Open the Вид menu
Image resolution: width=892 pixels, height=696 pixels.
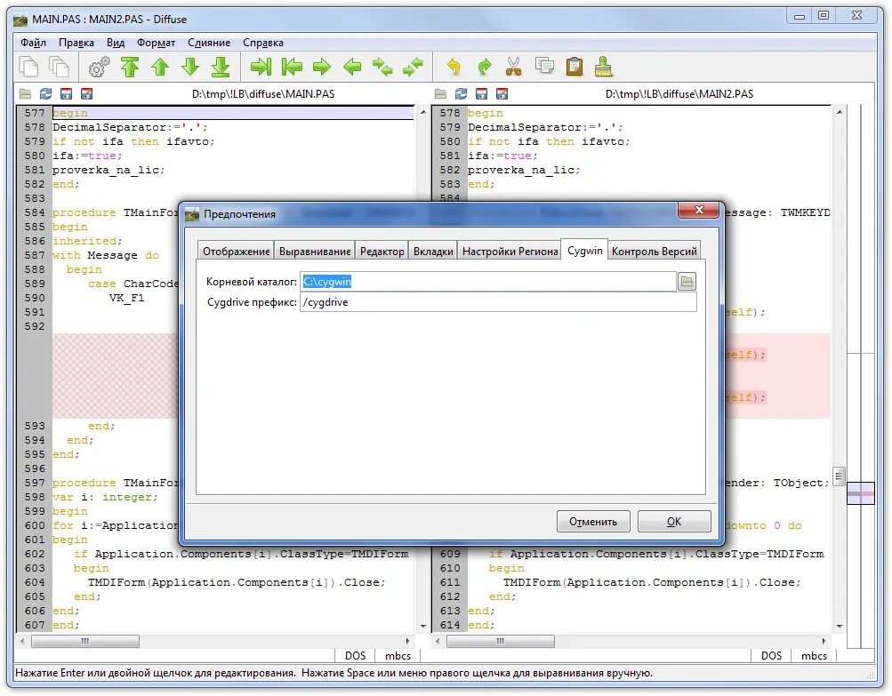pyautogui.click(x=116, y=43)
